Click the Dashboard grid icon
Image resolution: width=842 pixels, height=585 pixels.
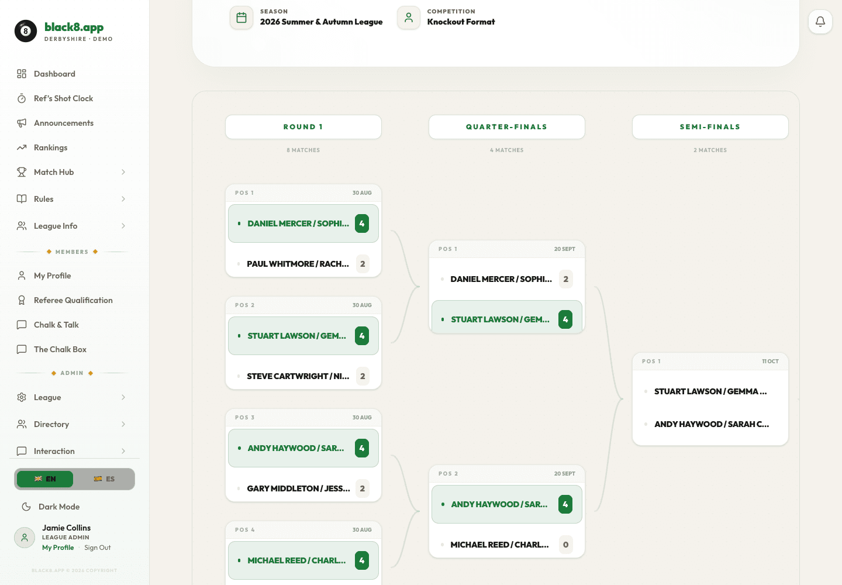tap(22, 74)
